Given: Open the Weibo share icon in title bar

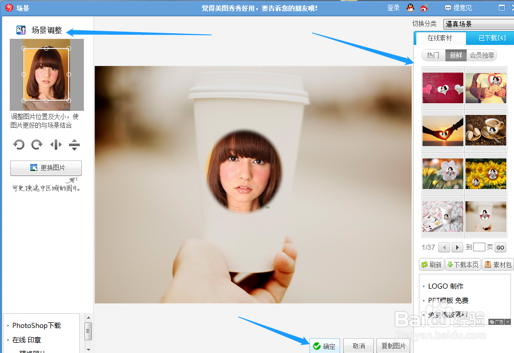Looking at the screenshot, I should (424, 8).
